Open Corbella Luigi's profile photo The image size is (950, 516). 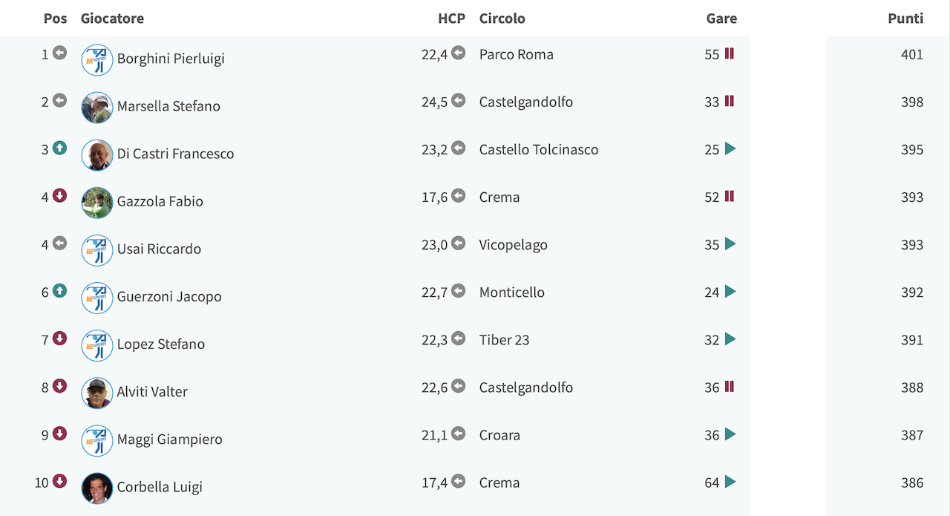coord(97,488)
